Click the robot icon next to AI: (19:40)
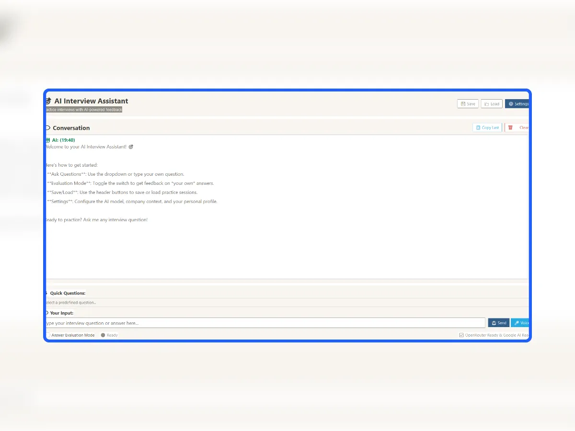 pyautogui.click(x=47, y=140)
